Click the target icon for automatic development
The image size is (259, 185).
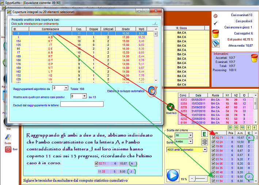151,91
